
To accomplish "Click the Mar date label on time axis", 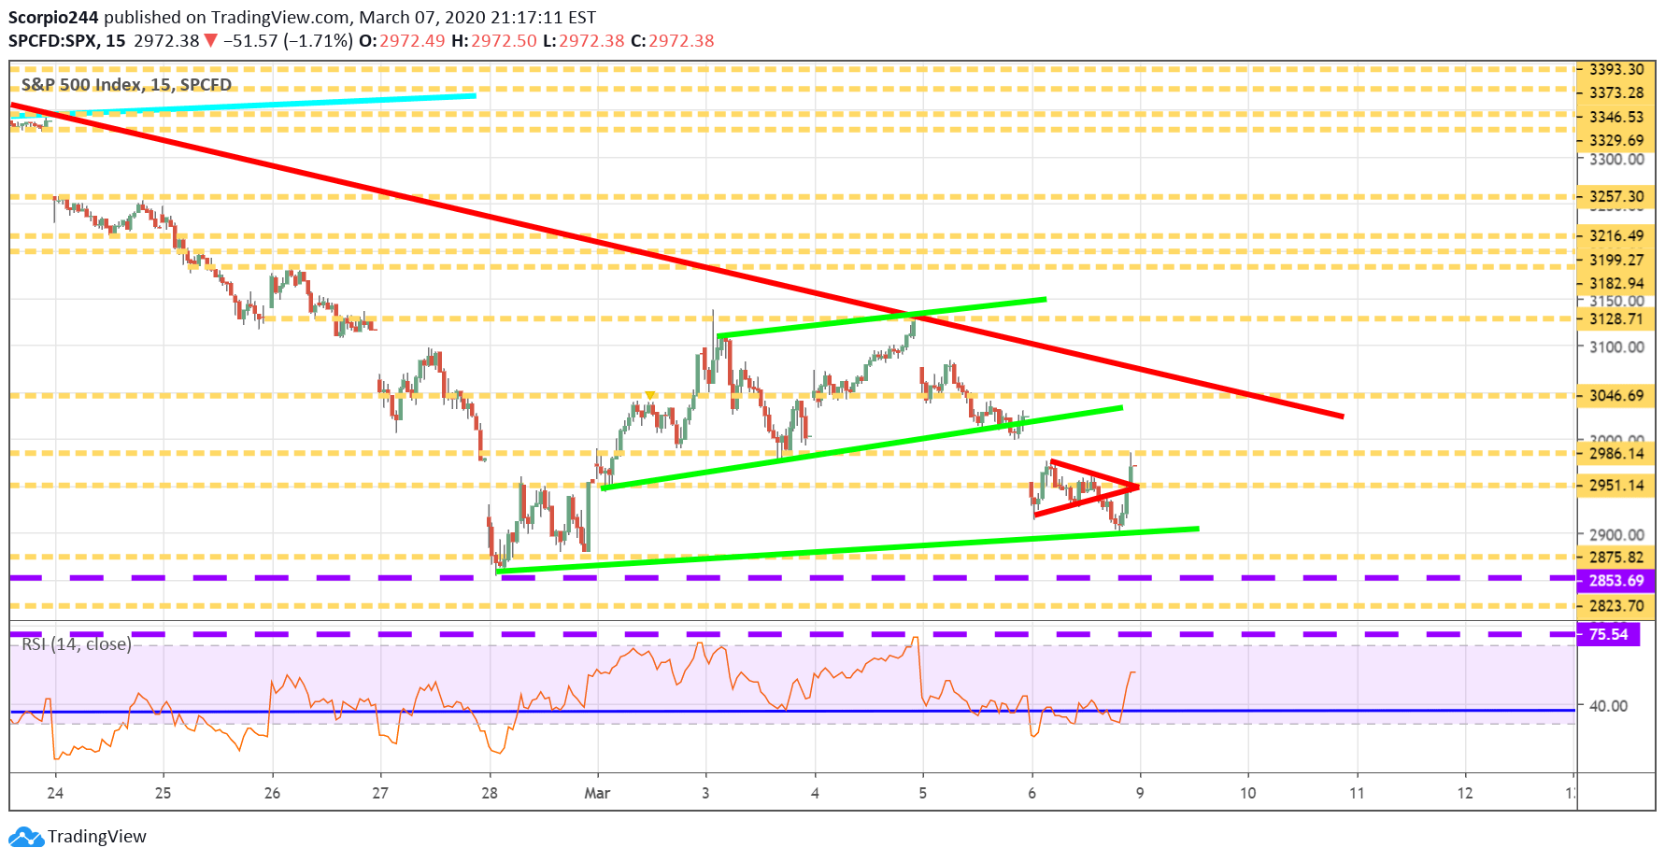I will (597, 793).
